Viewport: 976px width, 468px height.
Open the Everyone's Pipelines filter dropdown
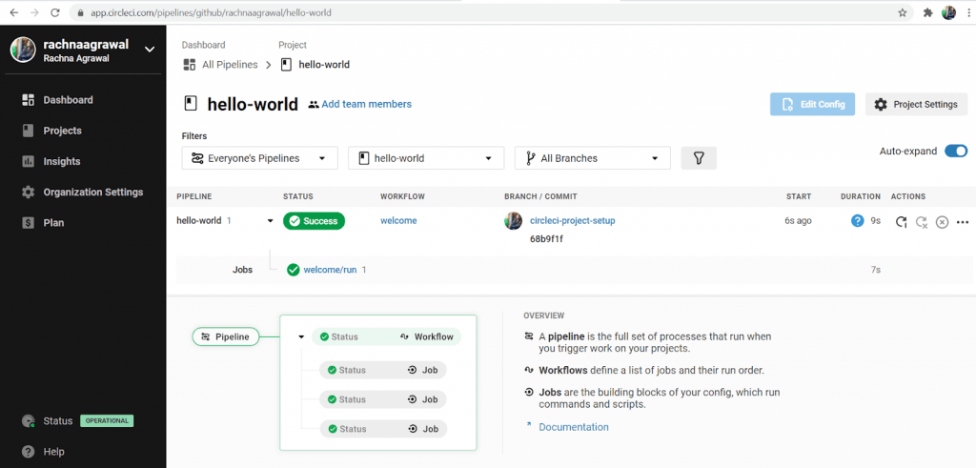pyautogui.click(x=259, y=158)
